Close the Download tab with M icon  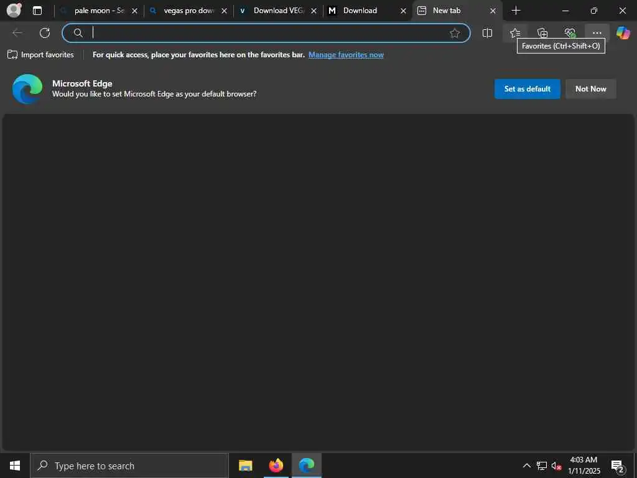(x=403, y=11)
